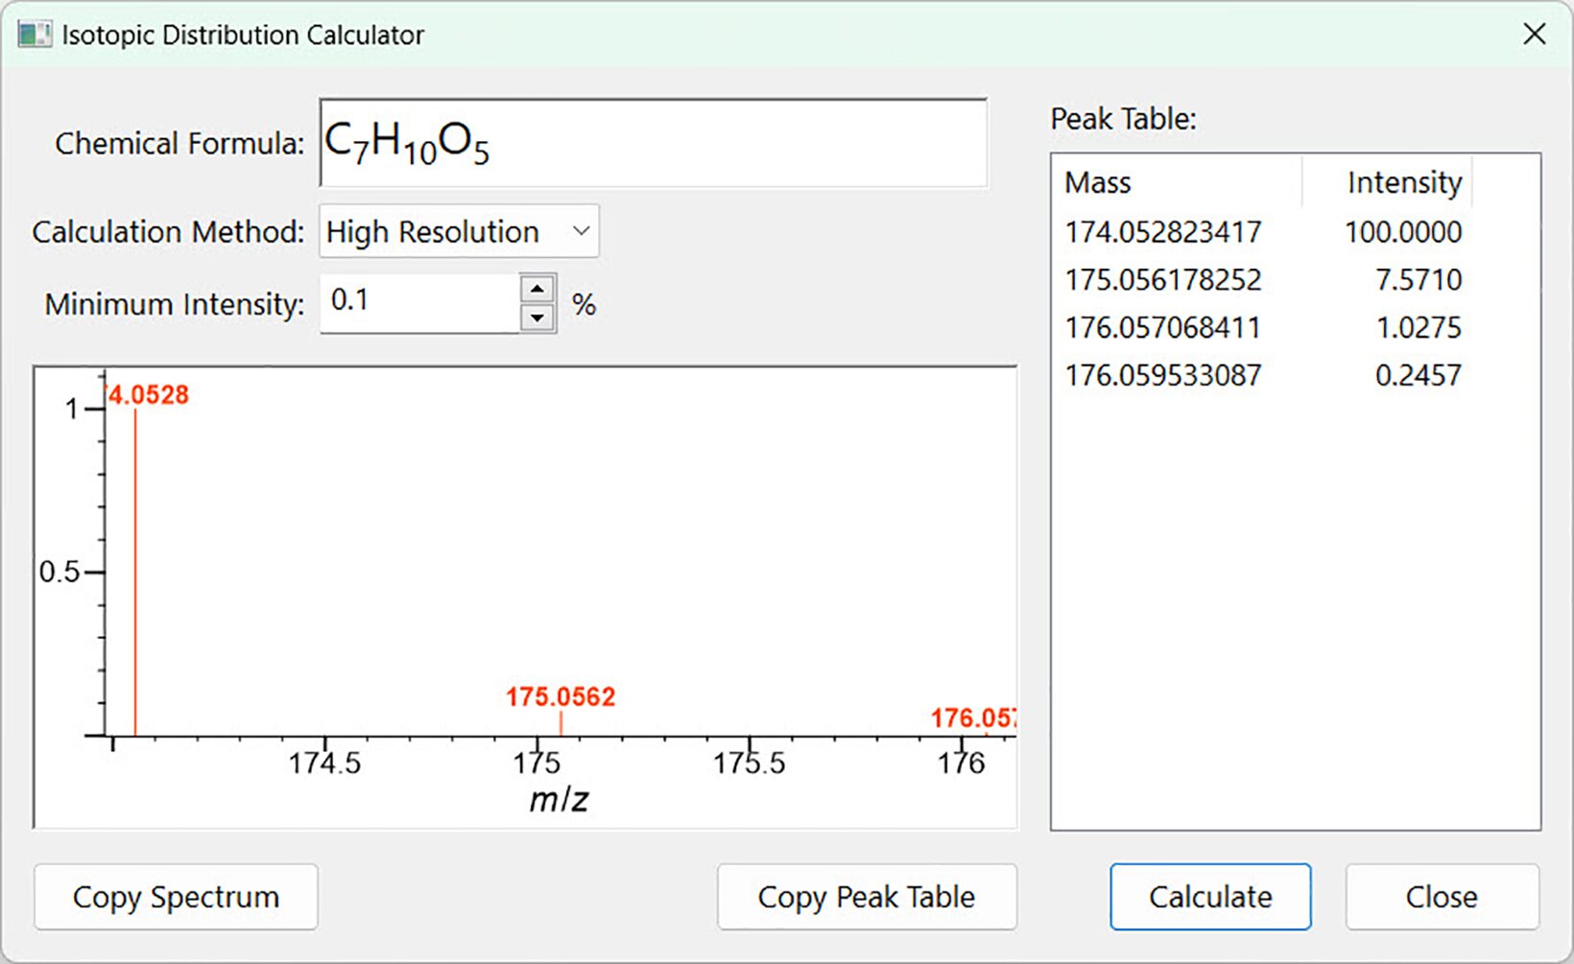Click the 175.0562 peak label in spectrum

[560, 696]
